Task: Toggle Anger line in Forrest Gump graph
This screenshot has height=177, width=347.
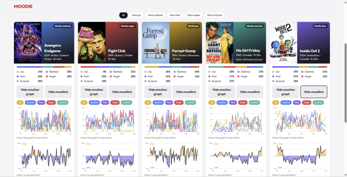Action: click(x=179, y=103)
